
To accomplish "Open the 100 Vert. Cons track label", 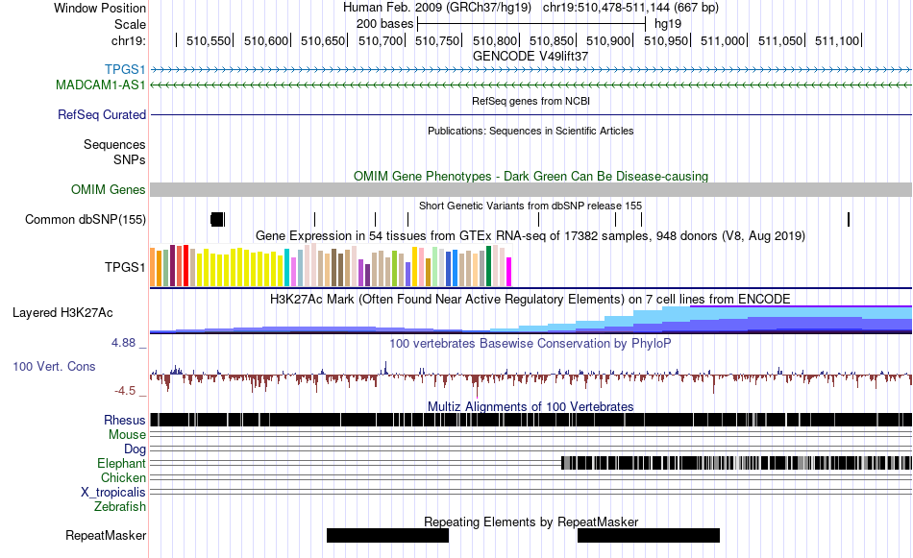I will [x=54, y=366].
